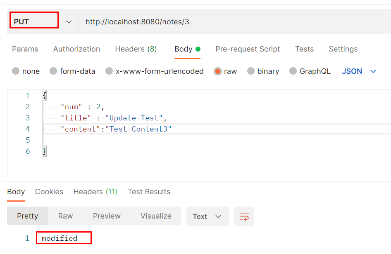Select the Pretty view button
The height and width of the screenshot is (254, 391).
(x=27, y=216)
